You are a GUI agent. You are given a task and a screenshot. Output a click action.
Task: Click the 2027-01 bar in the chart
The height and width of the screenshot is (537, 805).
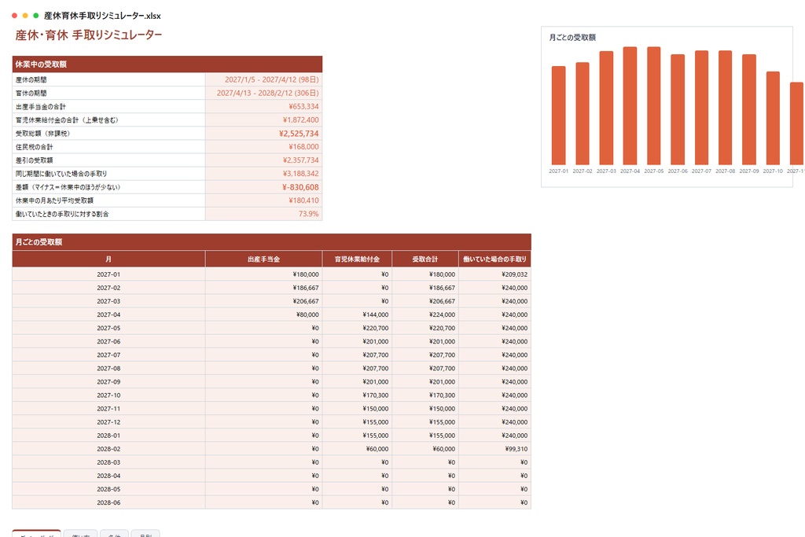(559, 116)
